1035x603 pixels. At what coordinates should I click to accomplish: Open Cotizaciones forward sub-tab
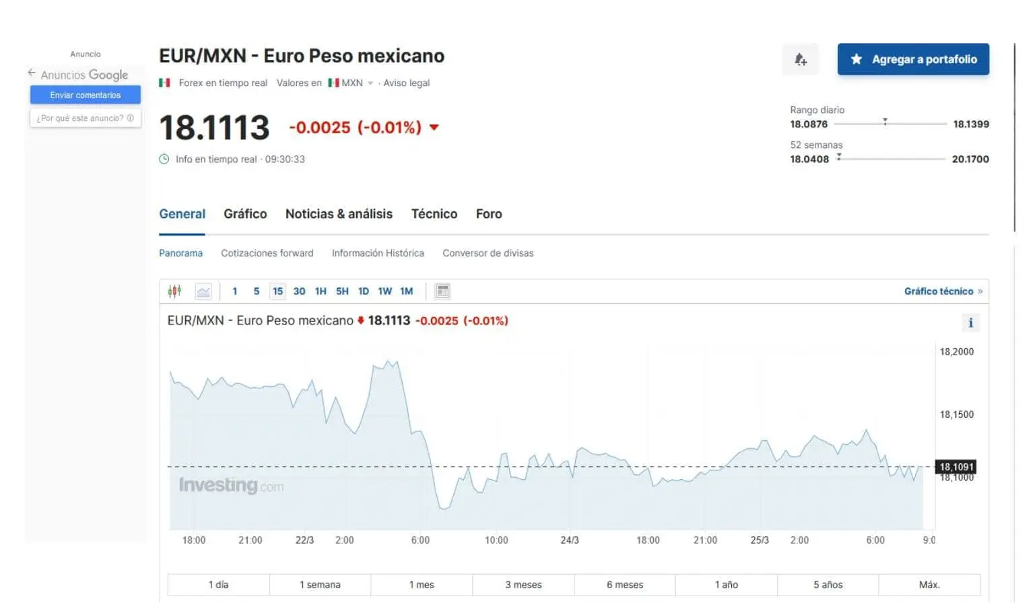267,253
